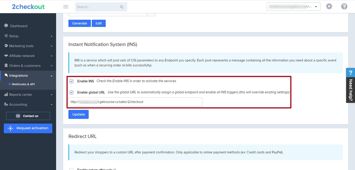Expand the Orders & customers arrow

click(x=51, y=66)
